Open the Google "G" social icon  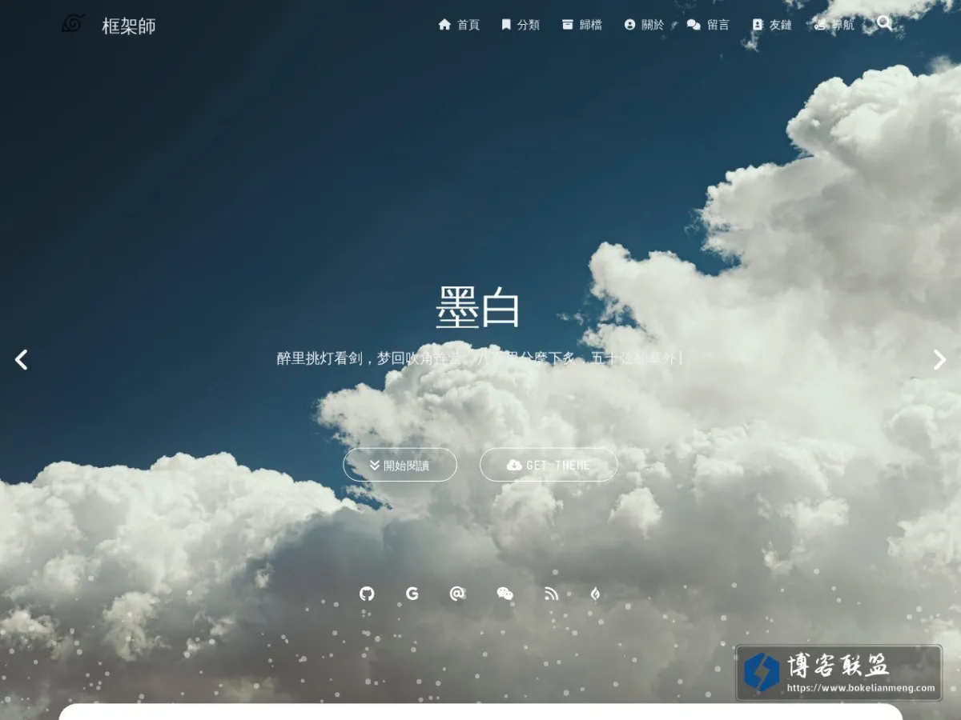pyautogui.click(x=412, y=594)
